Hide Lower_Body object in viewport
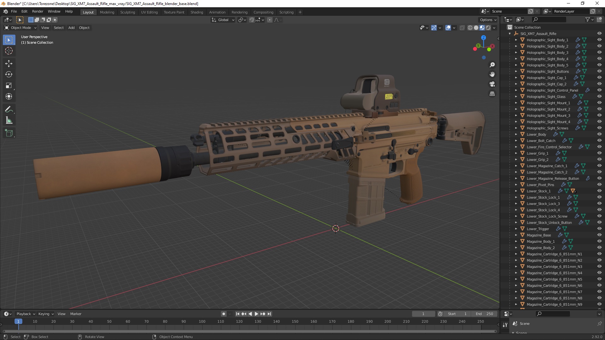605x340 pixels. (599, 134)
